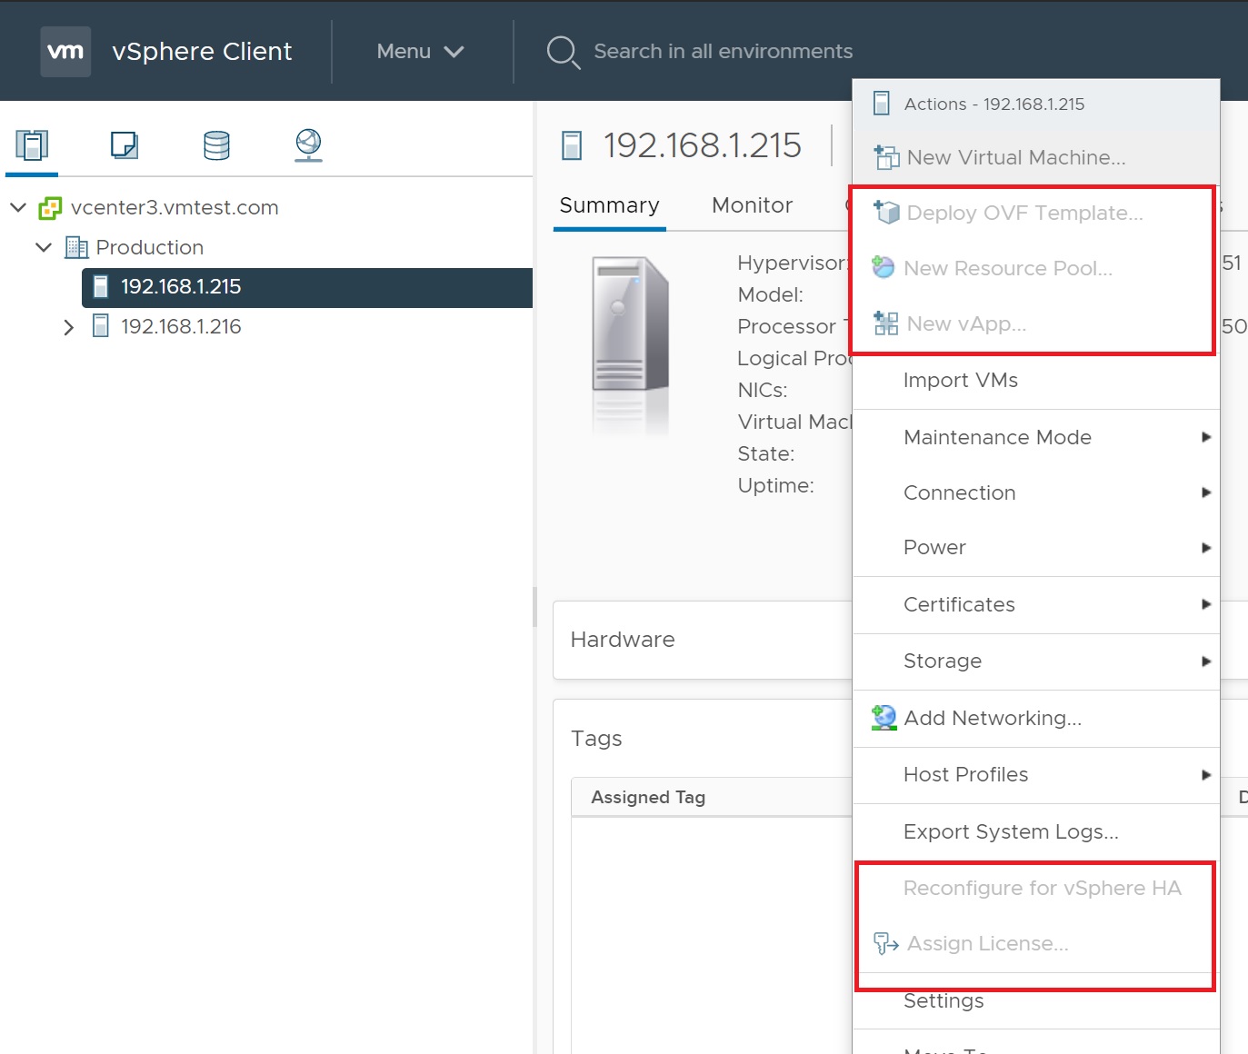The width and height of the screenshot is (1248, 1054).
Task: Expand the 192.168.1.216 host node
Action: [x=69, y=327]
